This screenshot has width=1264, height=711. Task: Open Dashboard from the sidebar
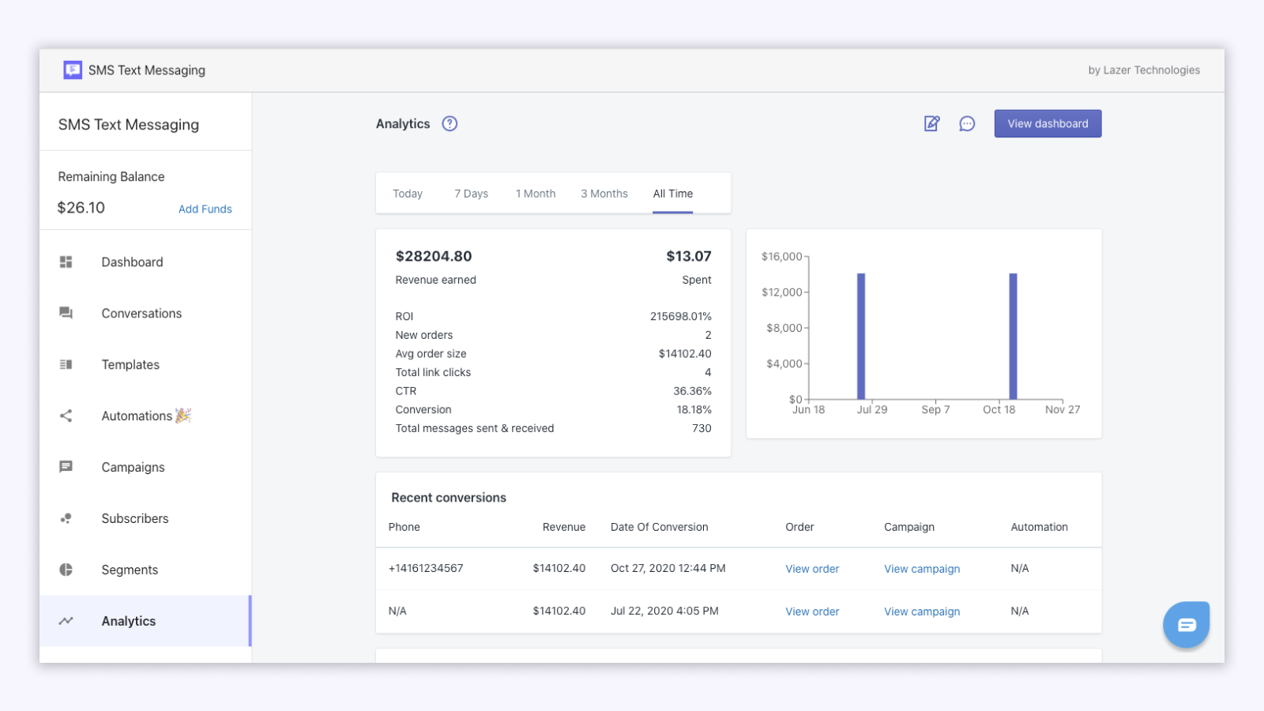(x=145, y=261)
